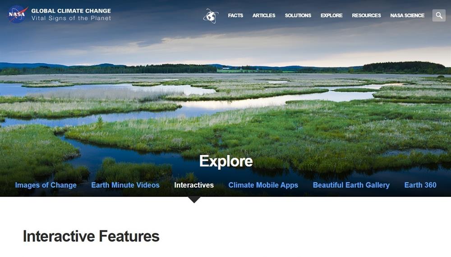Switch to the Earth 360 tab
This screenshot has width=451, height=257.
coord(420,185)
